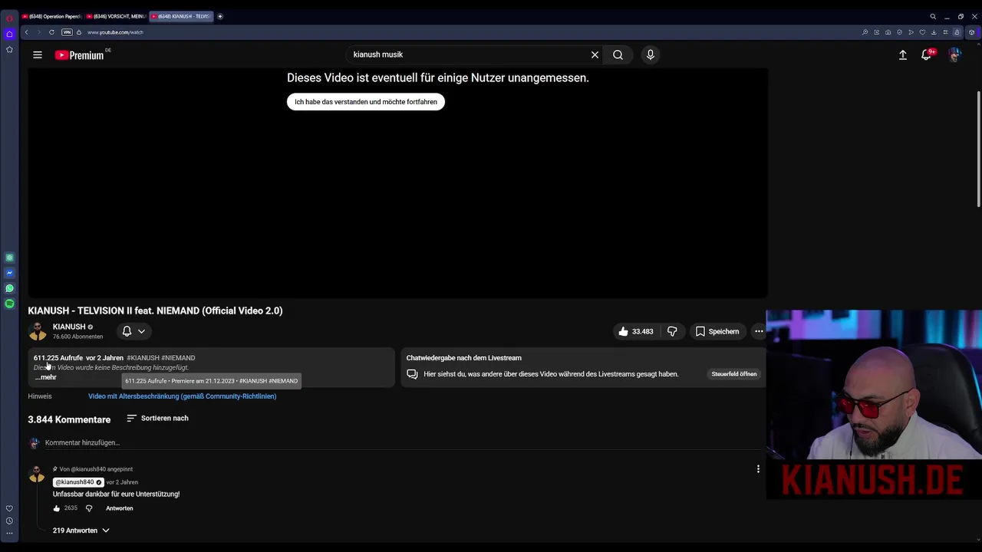This screenshot has height=552, width=982.
Task: Open a new browser tab with the plus
Action: coord(220,16)
